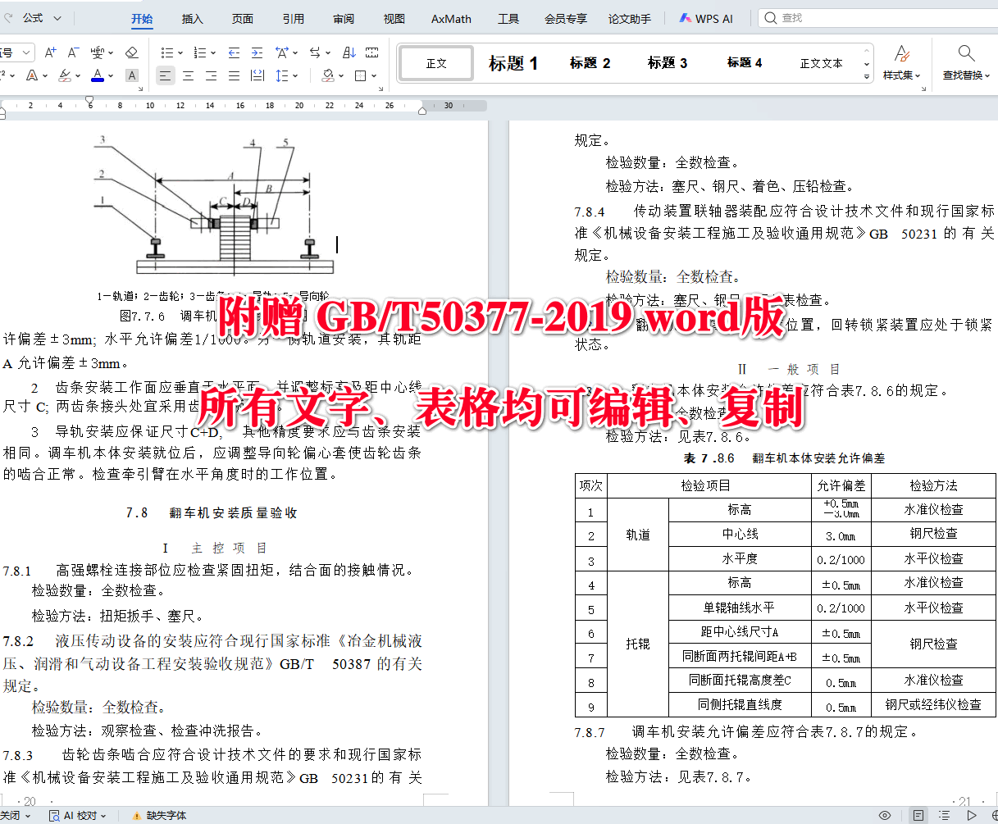Apply the 标题 4 style
Image resolution: width=998 pixels, height=824 pixels.
tap(745, 63)
